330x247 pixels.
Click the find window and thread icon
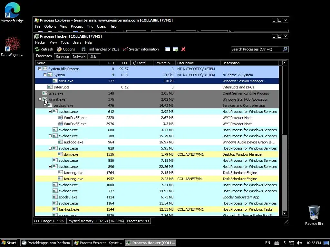click(176, 49)
